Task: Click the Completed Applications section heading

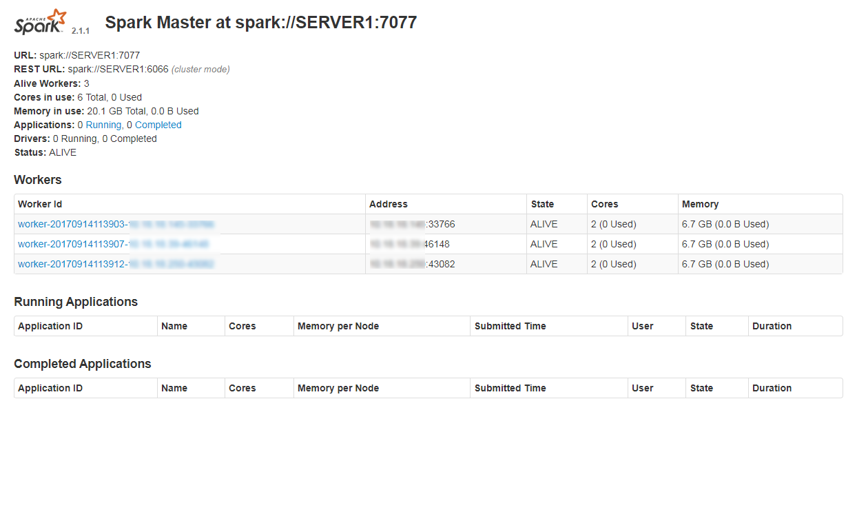Action: pos(83,364)
